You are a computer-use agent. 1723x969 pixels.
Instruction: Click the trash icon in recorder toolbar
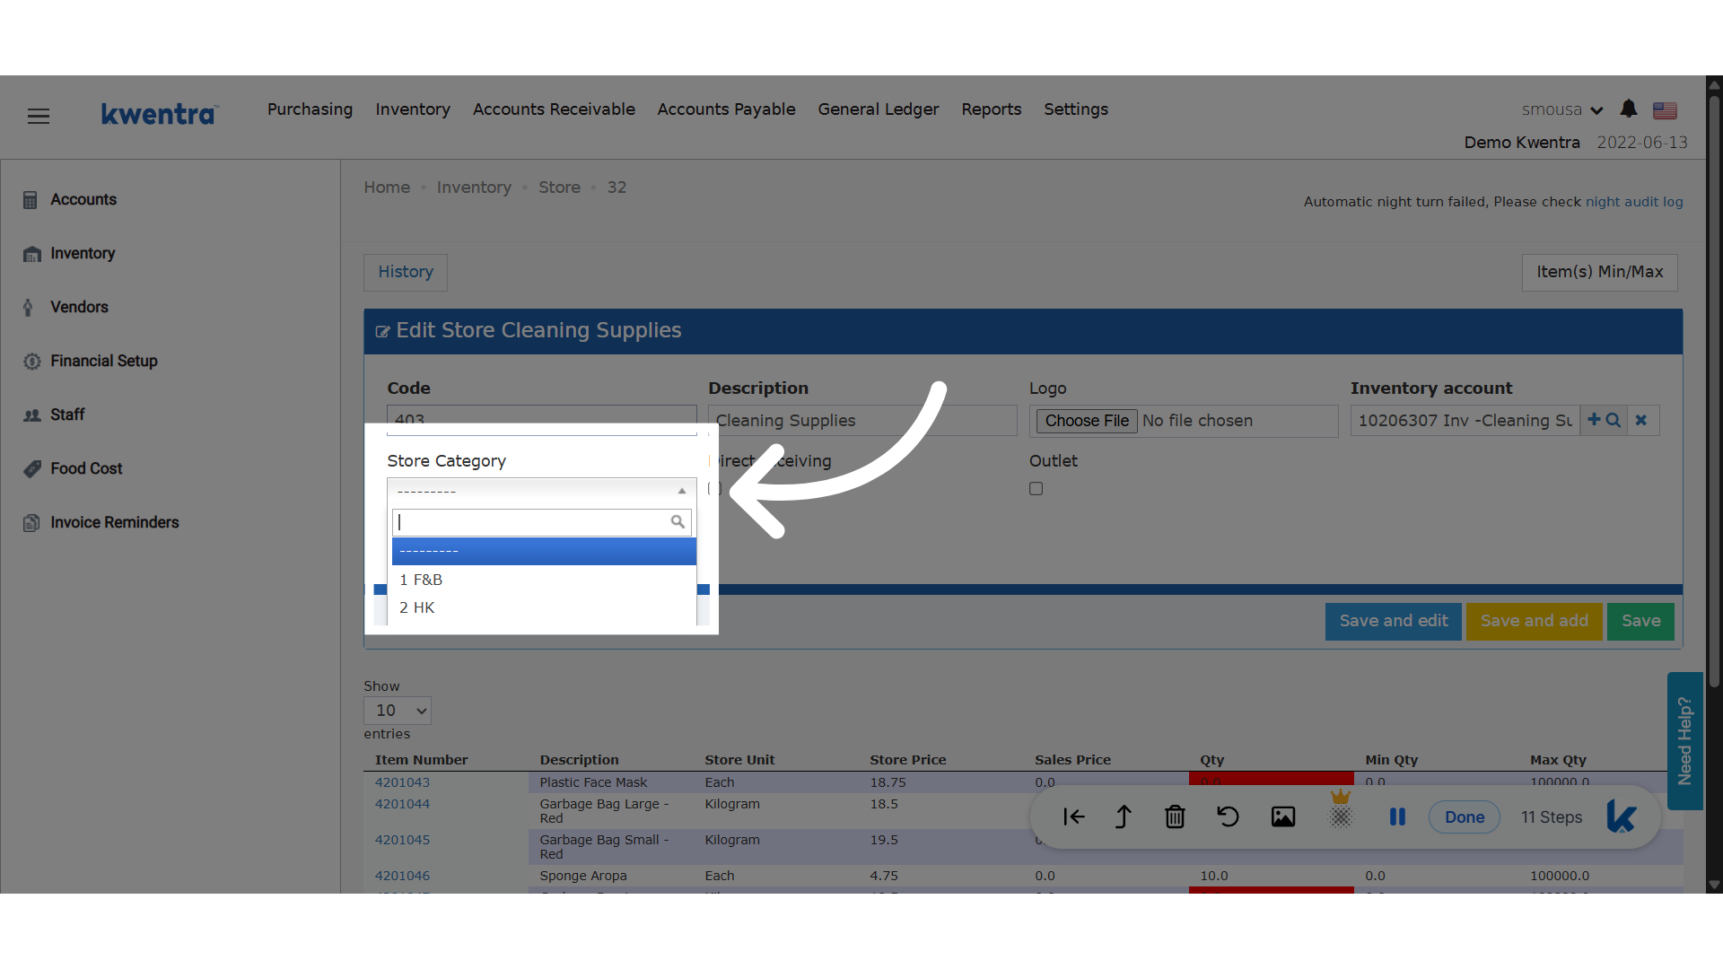[x=1175, y=816]
